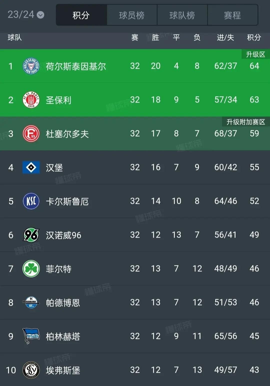Open team page for 荷尔斯泰因基尔
270x386 pixels.
point(76,66)
